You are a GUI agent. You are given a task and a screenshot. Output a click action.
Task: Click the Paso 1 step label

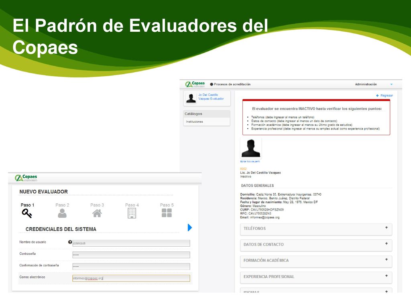(27, 205)
